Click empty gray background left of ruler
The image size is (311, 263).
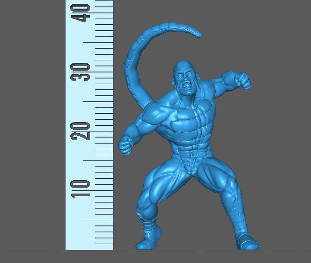[32, 129]
